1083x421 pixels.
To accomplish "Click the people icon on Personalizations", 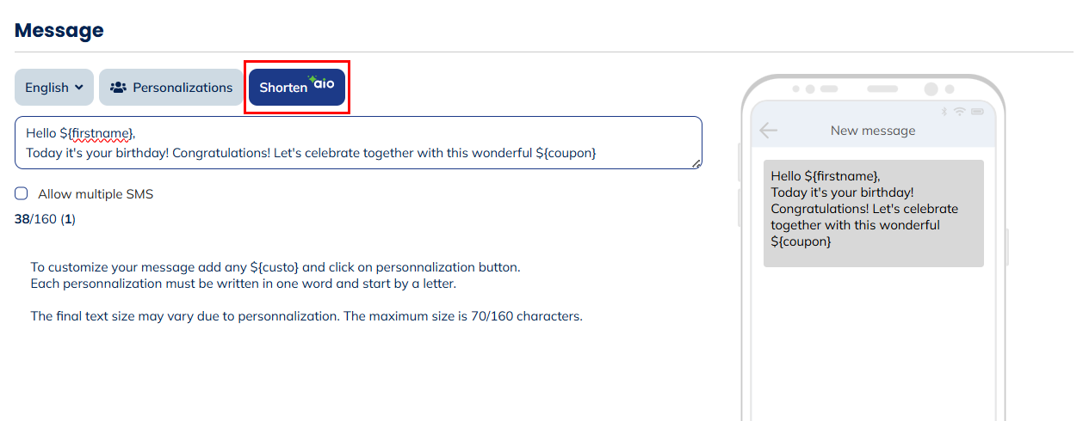I will [118, 88].
